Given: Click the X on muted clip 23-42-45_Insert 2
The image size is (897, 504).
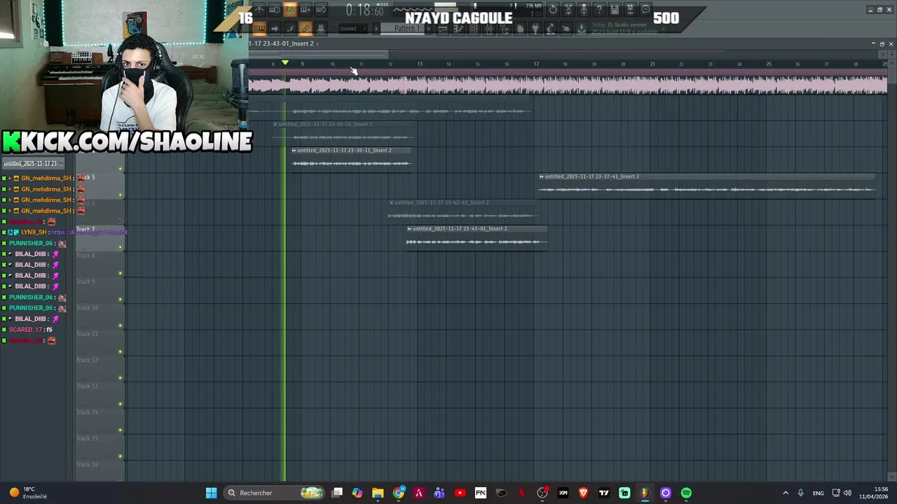Looking at the screenshot, I should click(391, 203).
